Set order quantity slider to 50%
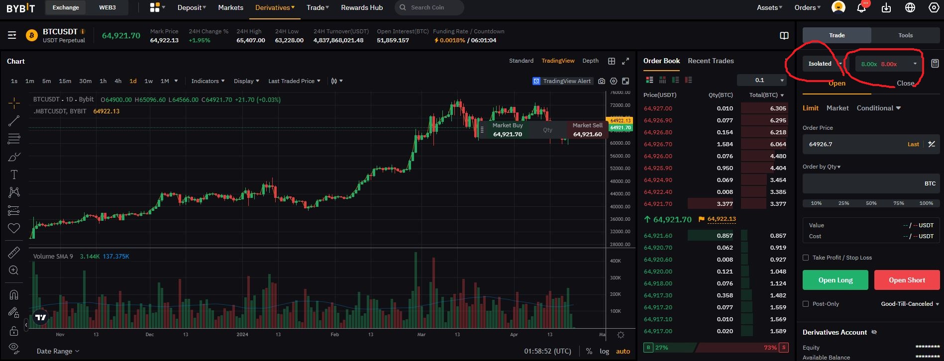This screenshot has width=944, height=361. point(871,203)
